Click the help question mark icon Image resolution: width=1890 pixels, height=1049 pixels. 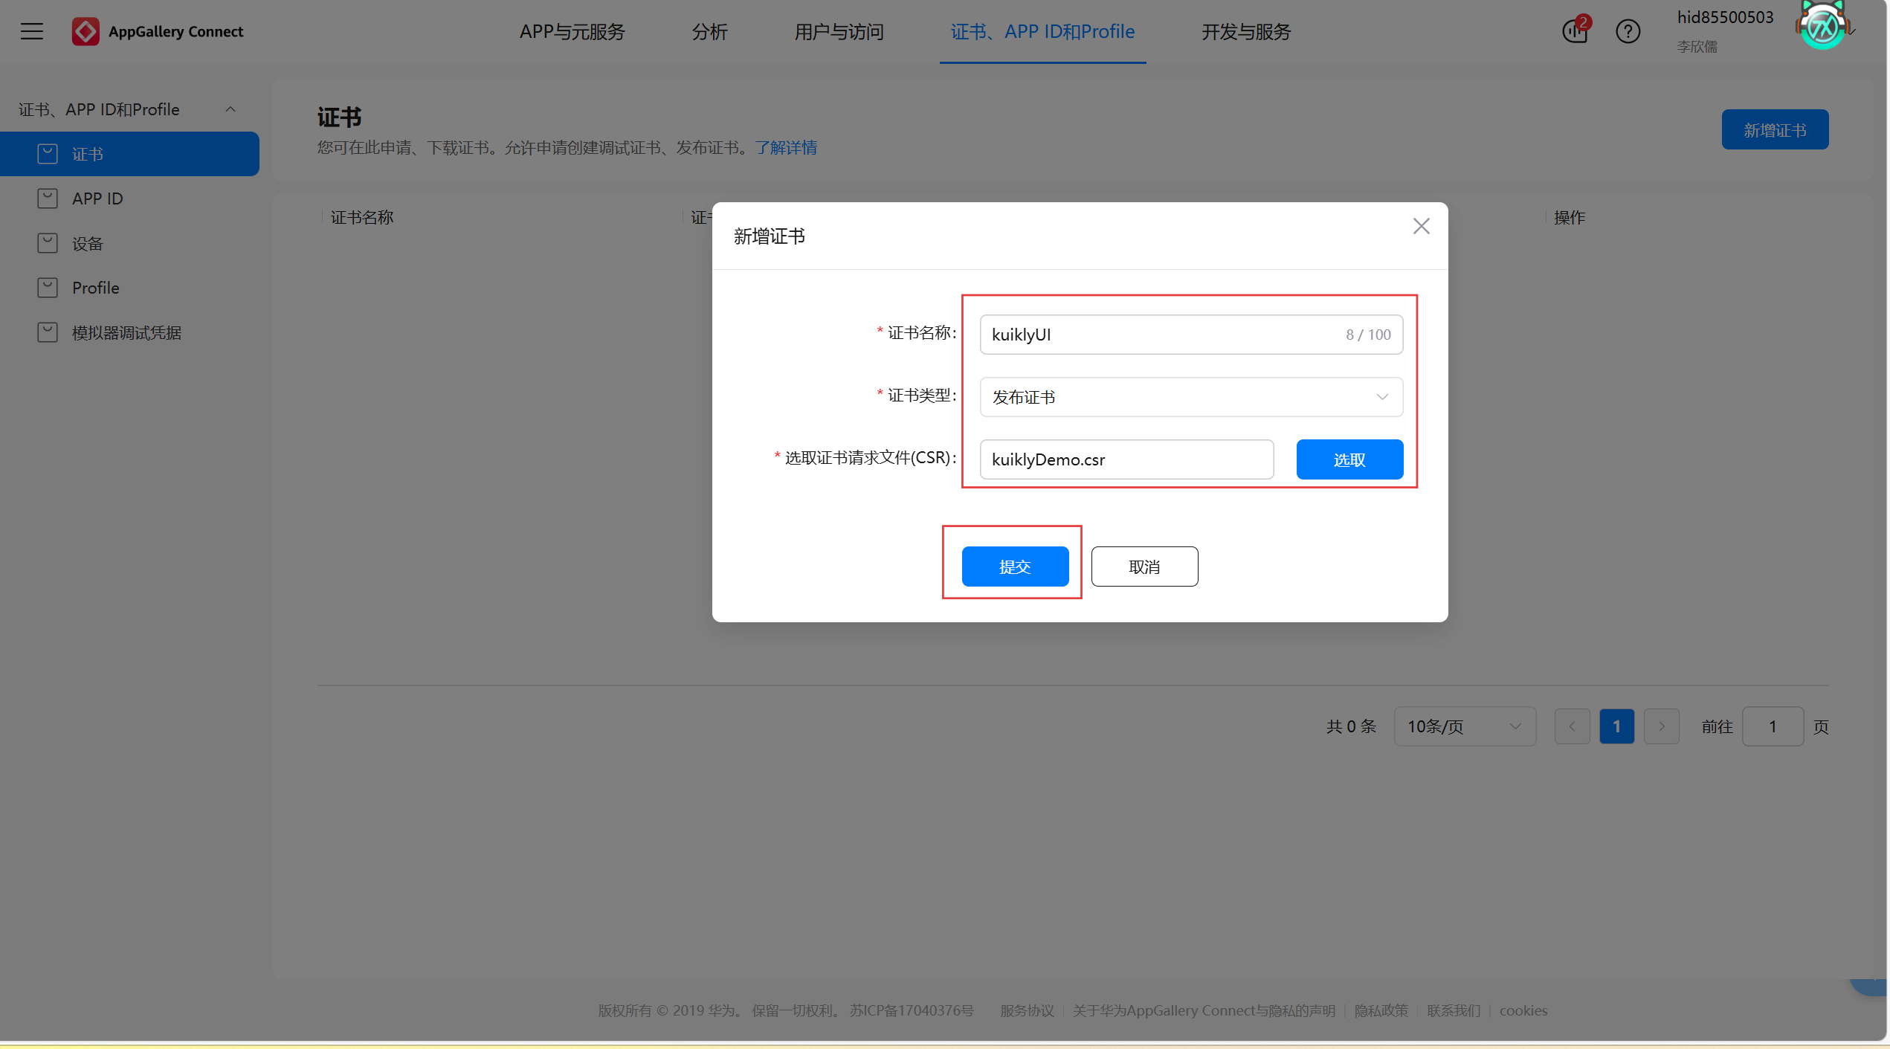point(1628,31)
